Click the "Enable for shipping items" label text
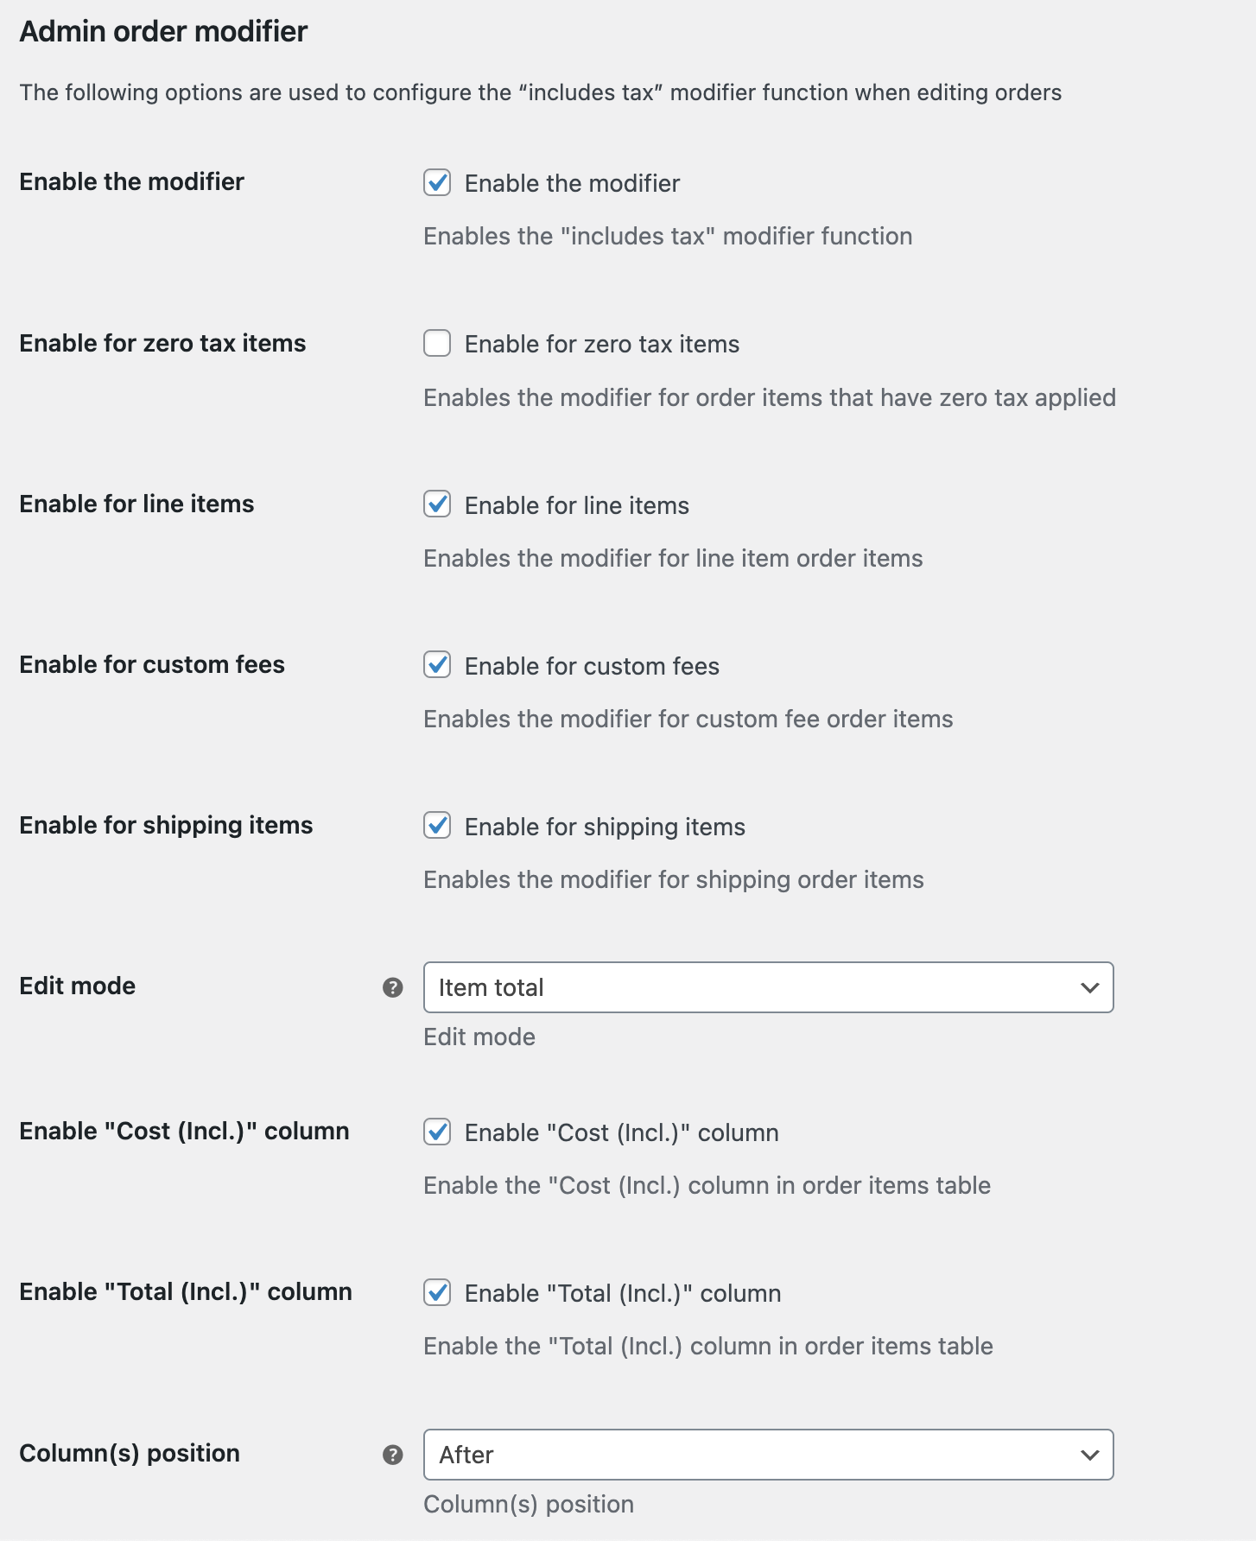Image resolution: width=1256 pixels, height=1541 pixels. (603, 827)
